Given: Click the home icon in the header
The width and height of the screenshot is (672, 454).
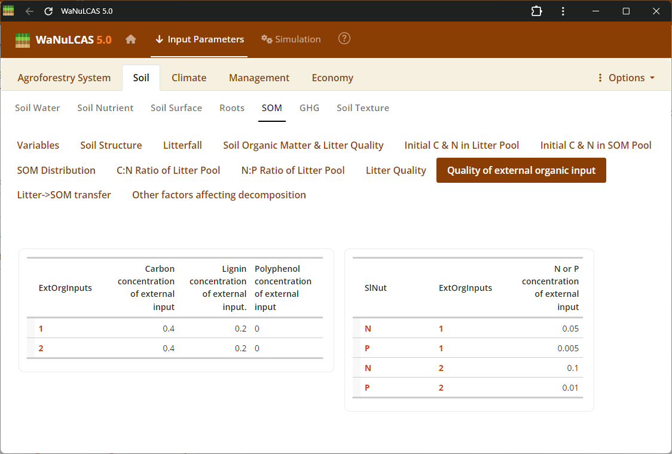Looking at the screenshot, I should click(x=131, y=39).
